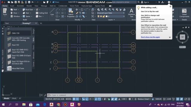Open the Medium Detail display dropdown

click(144, 99)
